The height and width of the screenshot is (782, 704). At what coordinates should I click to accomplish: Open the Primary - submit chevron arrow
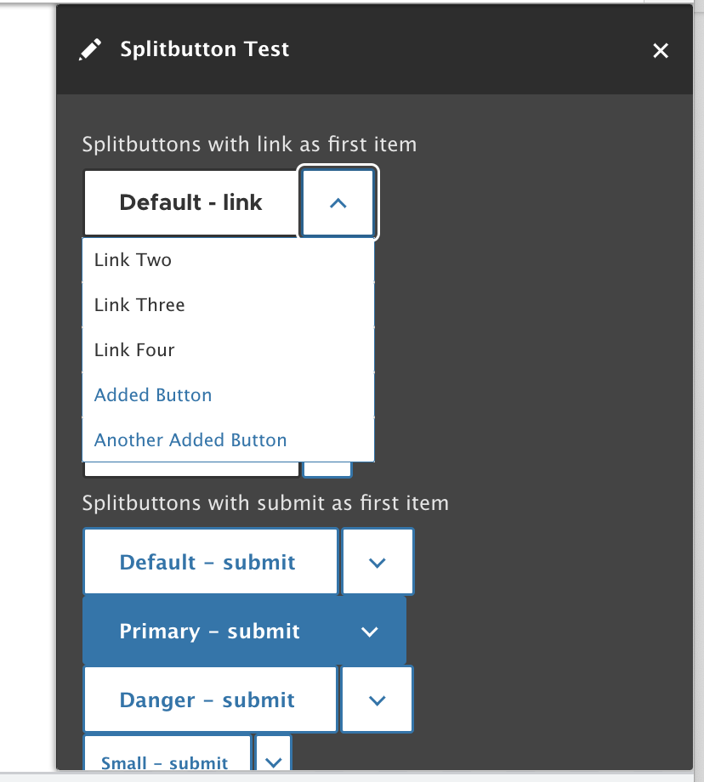(369, 632)
